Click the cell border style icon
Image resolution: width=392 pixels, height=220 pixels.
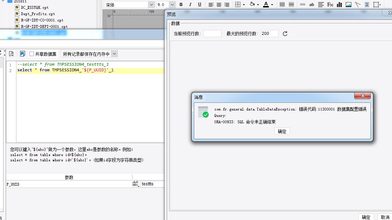coord(238,5)
